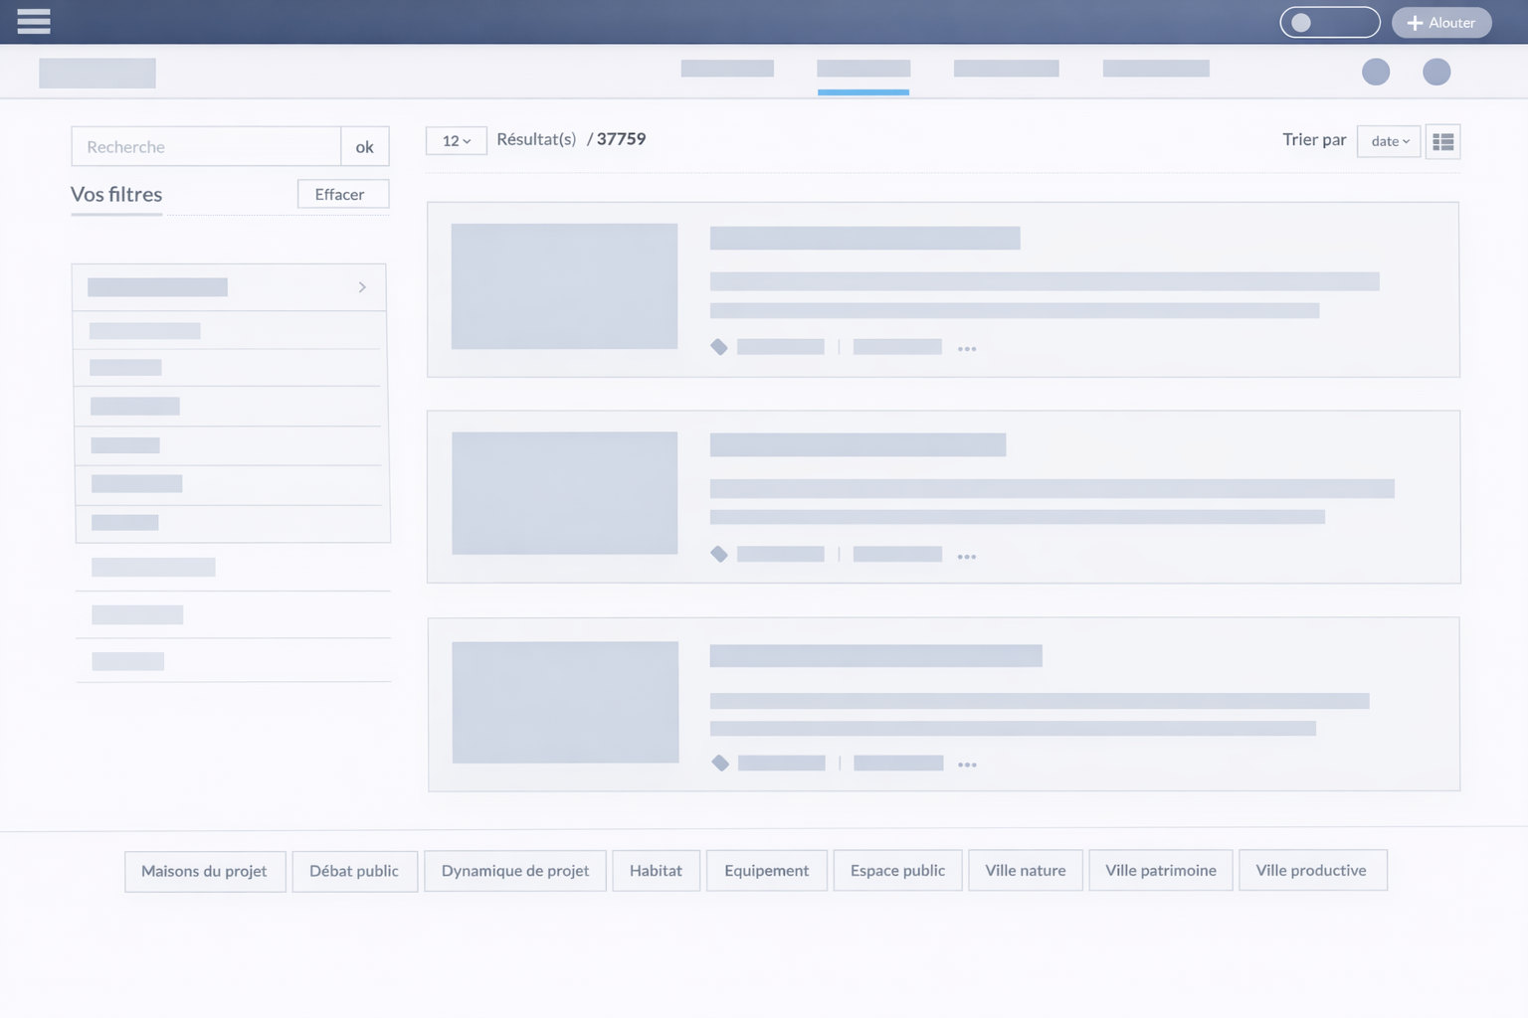Select the Habitat category
The width and height of the screenshot is (1528, 1018).
656,870
